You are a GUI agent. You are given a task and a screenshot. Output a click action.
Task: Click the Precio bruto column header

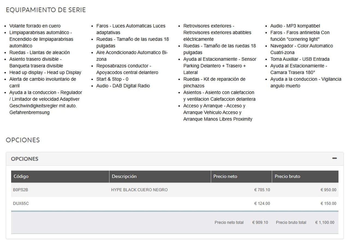[x=287, y=176]
